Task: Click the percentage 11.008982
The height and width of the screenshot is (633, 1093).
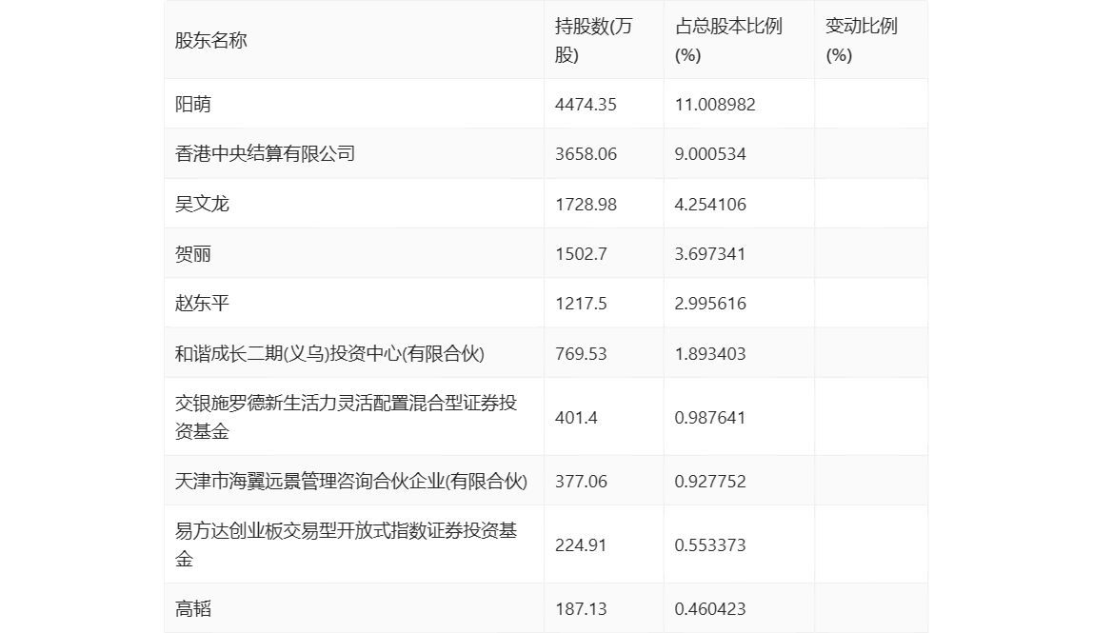Action: (715, 104)
